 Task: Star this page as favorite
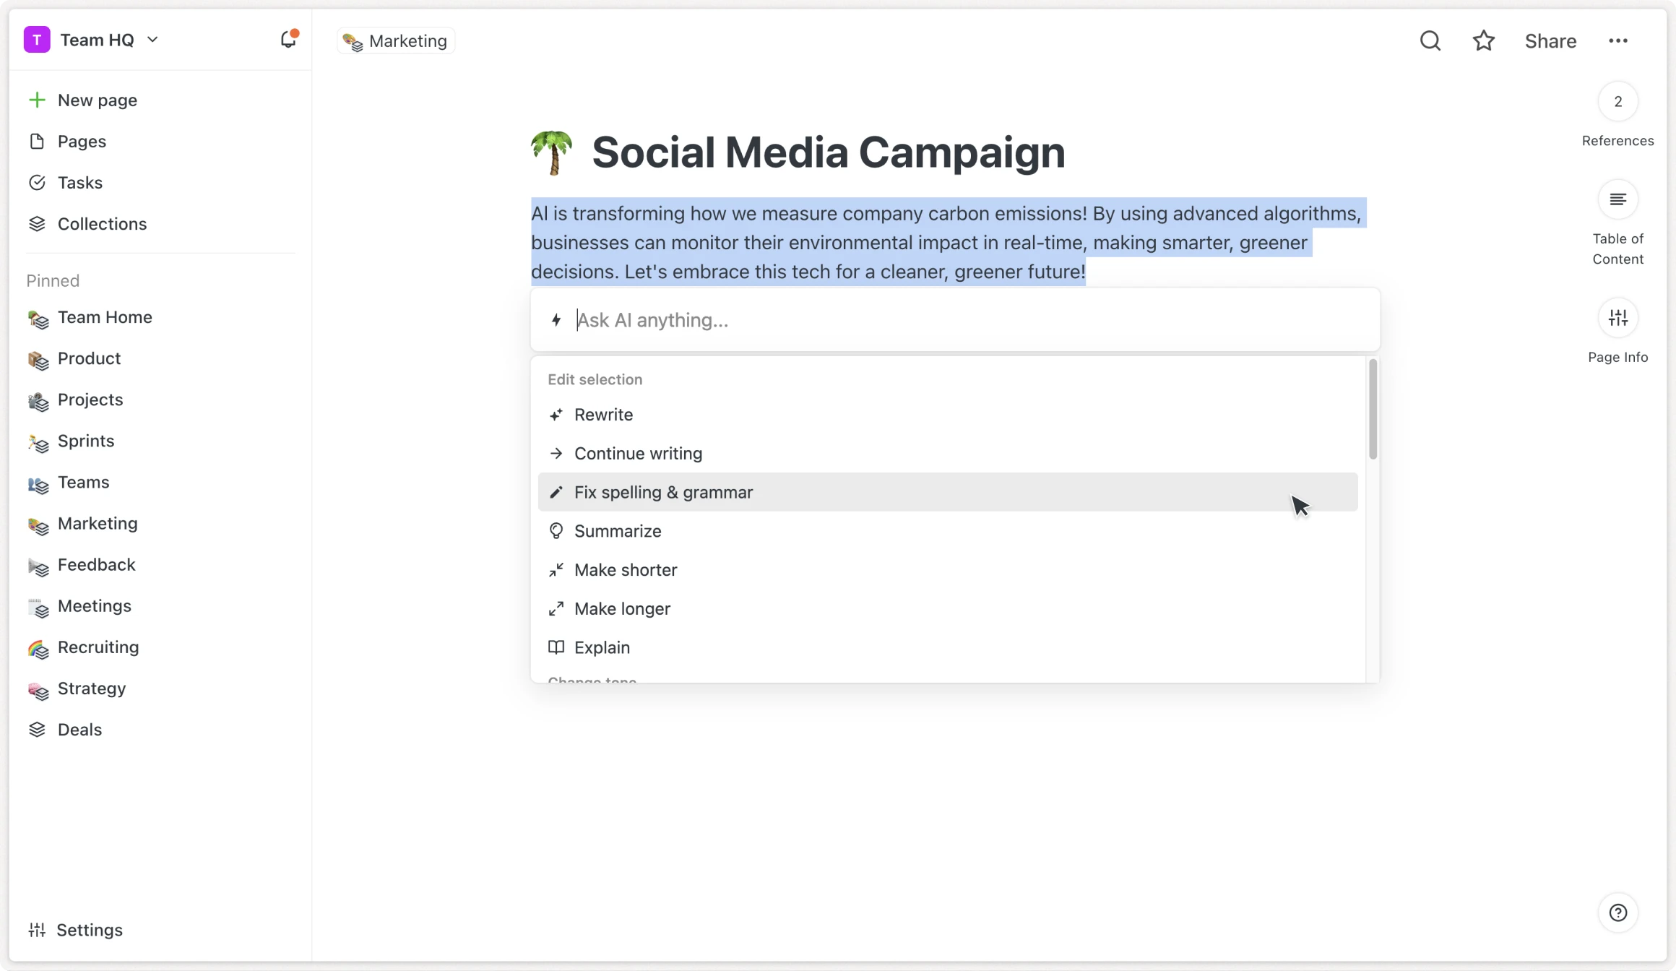tap(1483, 40)
